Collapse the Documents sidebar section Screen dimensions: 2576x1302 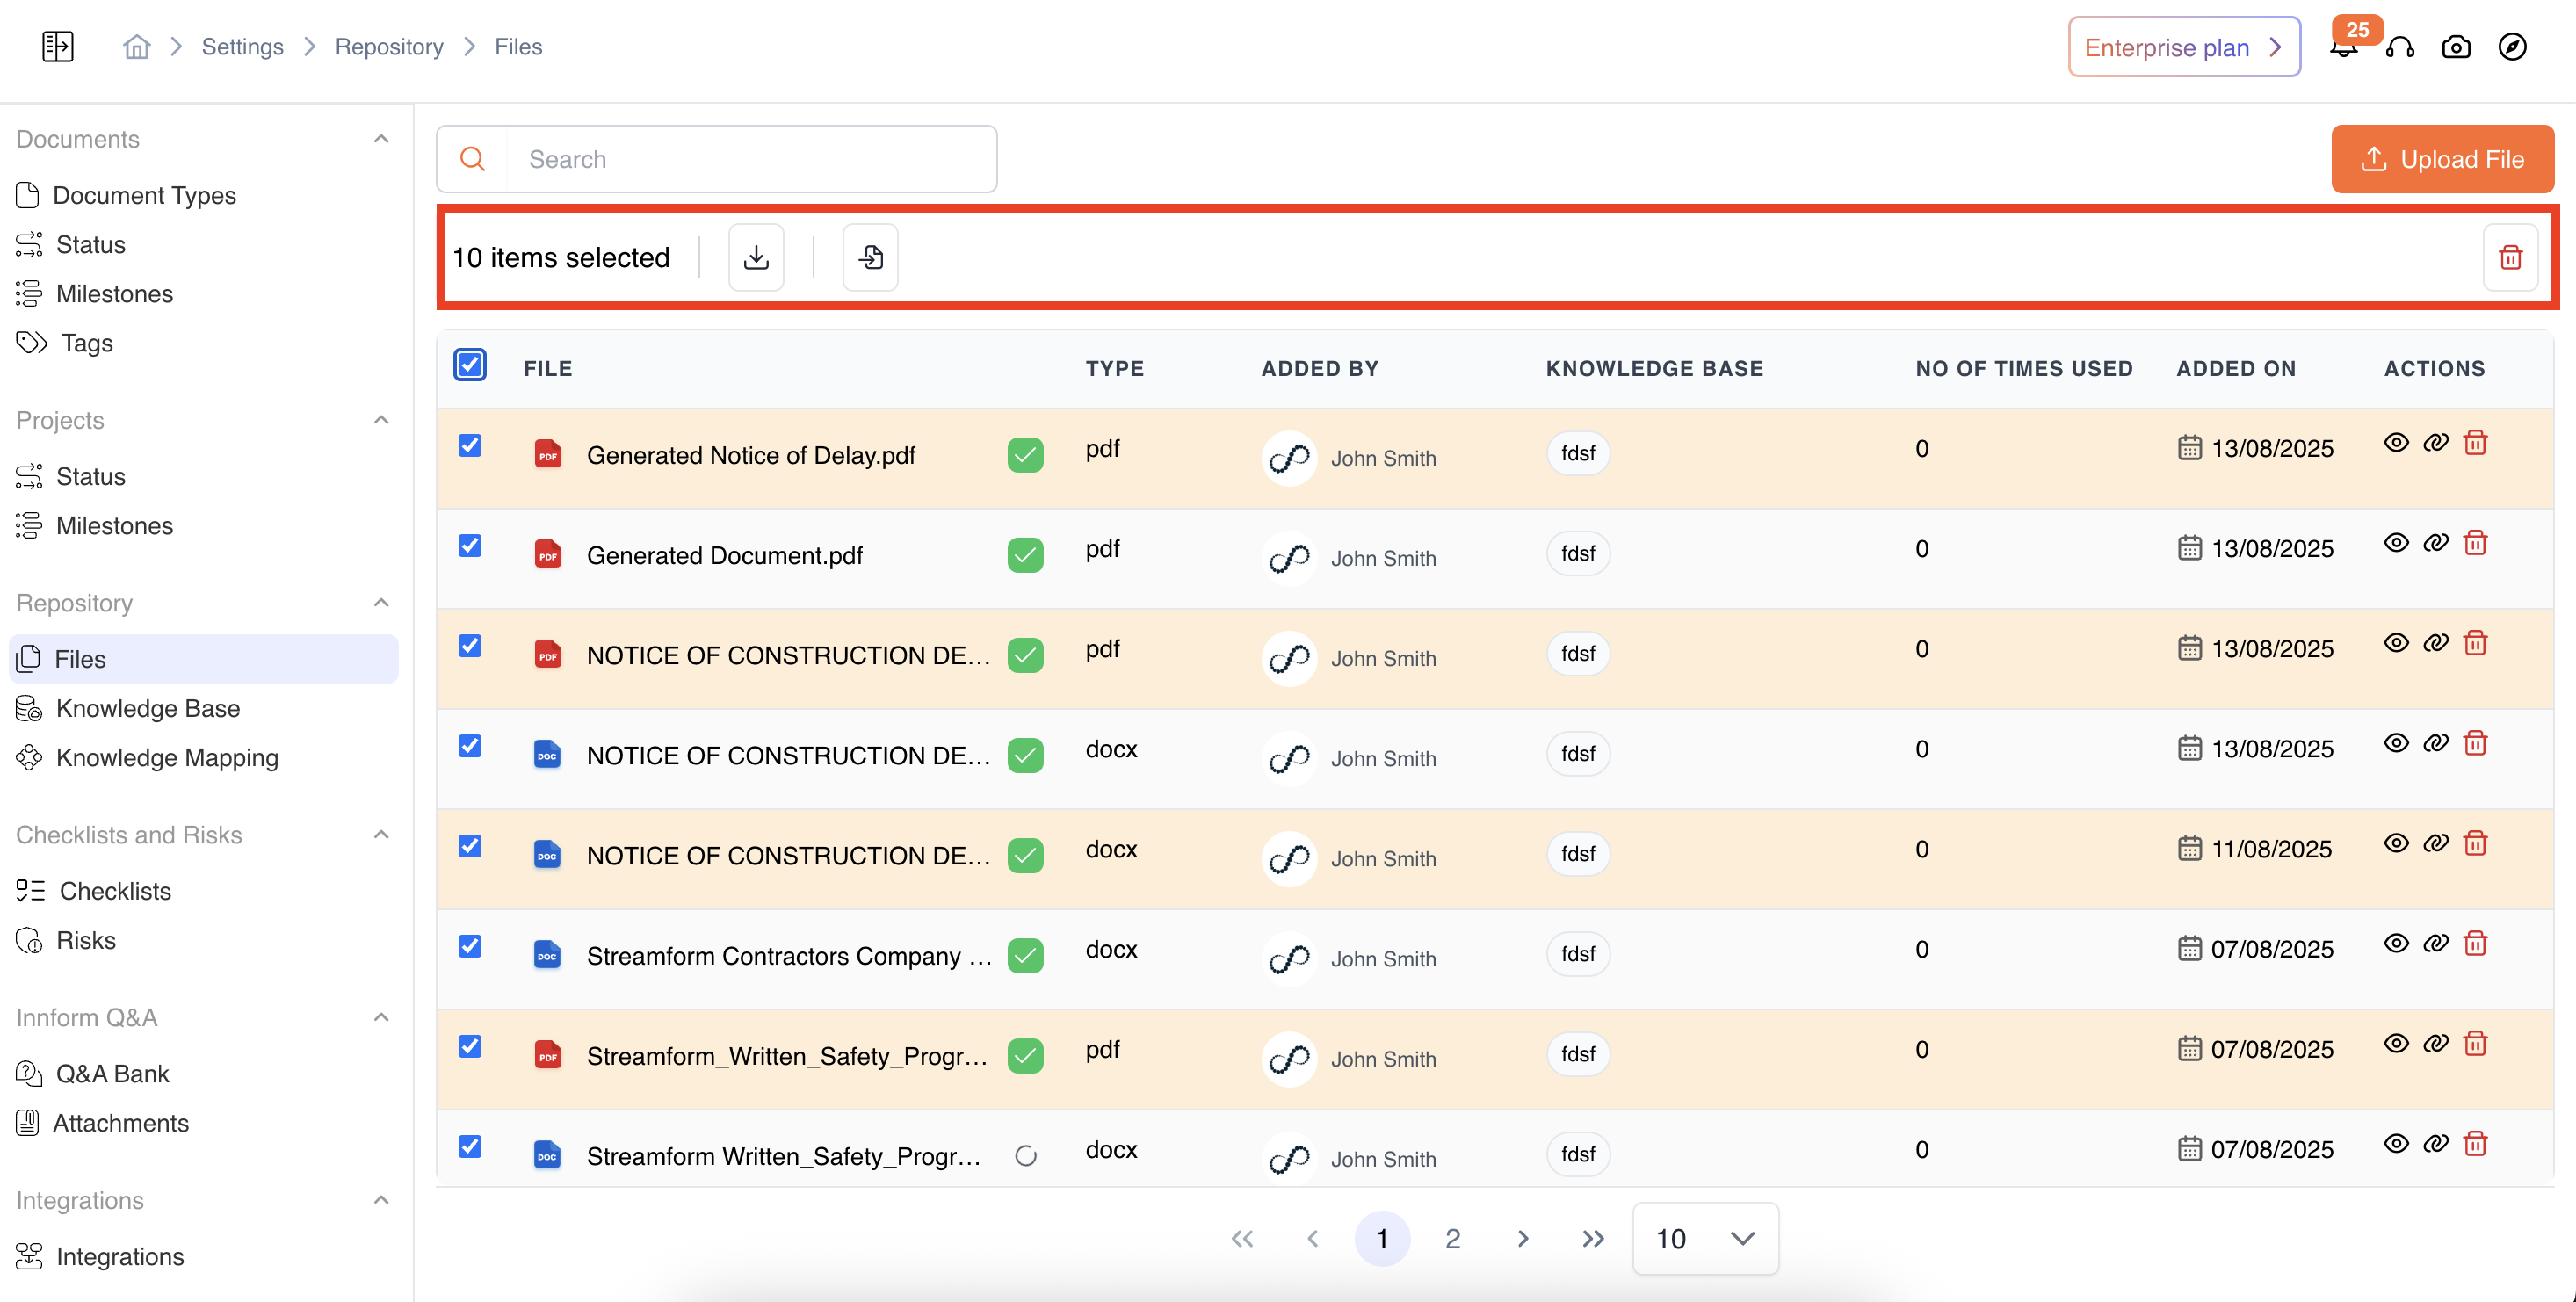(x=381, y=139)
